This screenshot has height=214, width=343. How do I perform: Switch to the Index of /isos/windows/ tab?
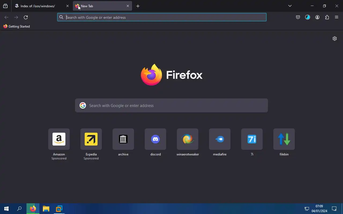42,6
